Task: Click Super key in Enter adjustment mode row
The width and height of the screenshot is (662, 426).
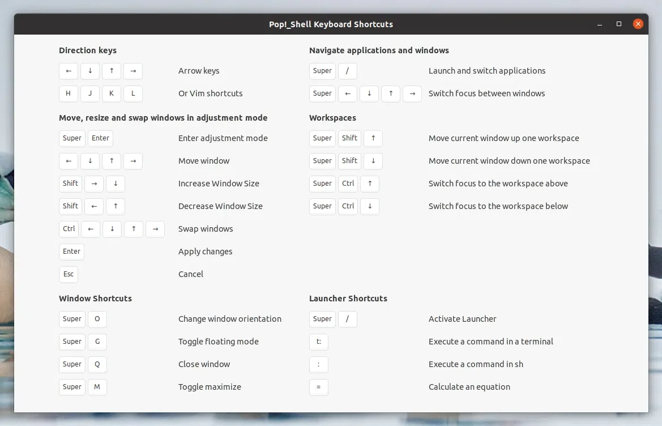Action: [72, 138]
